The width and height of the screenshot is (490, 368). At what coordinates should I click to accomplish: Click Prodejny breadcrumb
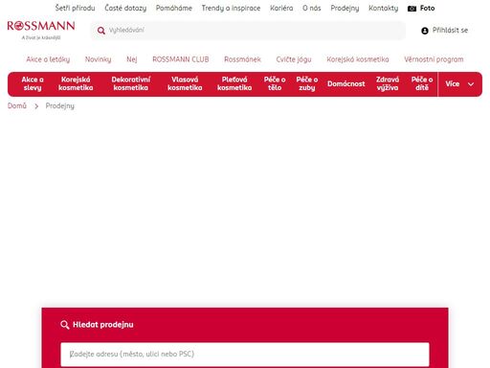(x=60, y=105)
